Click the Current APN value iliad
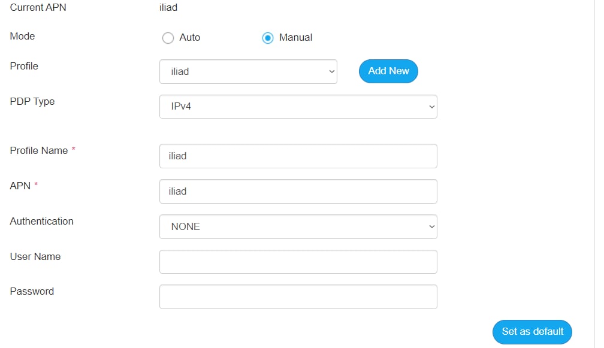This screenshot has height=348, width=604. 168,7
